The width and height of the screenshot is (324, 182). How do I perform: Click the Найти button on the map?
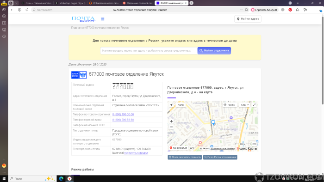tap(181, 105)
